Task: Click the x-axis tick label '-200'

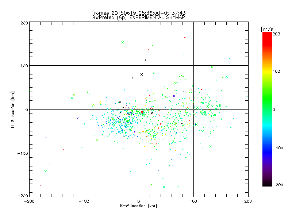Action: coord(29,201)
